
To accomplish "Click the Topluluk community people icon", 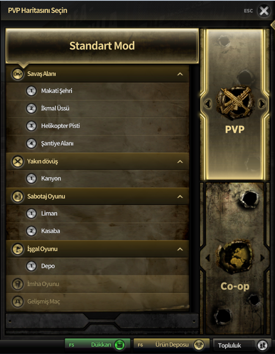I will (262, 345).
